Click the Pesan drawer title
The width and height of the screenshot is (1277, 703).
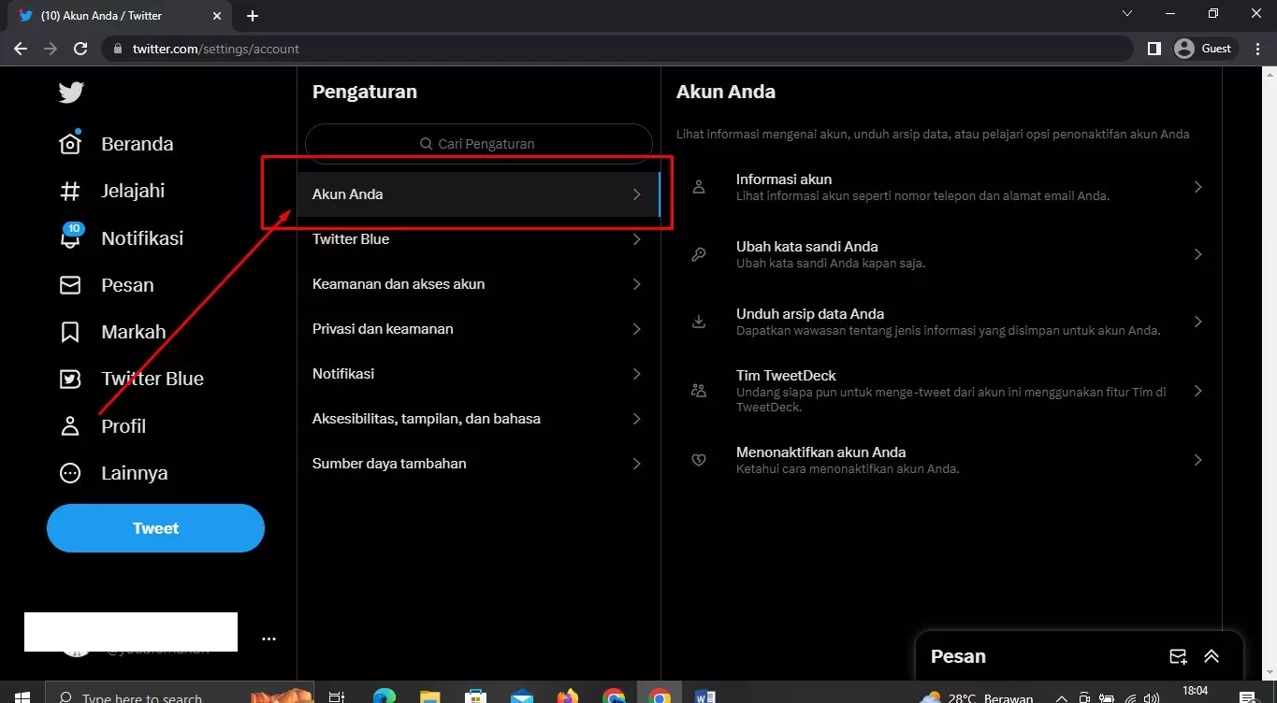click(x=958, y=656)
